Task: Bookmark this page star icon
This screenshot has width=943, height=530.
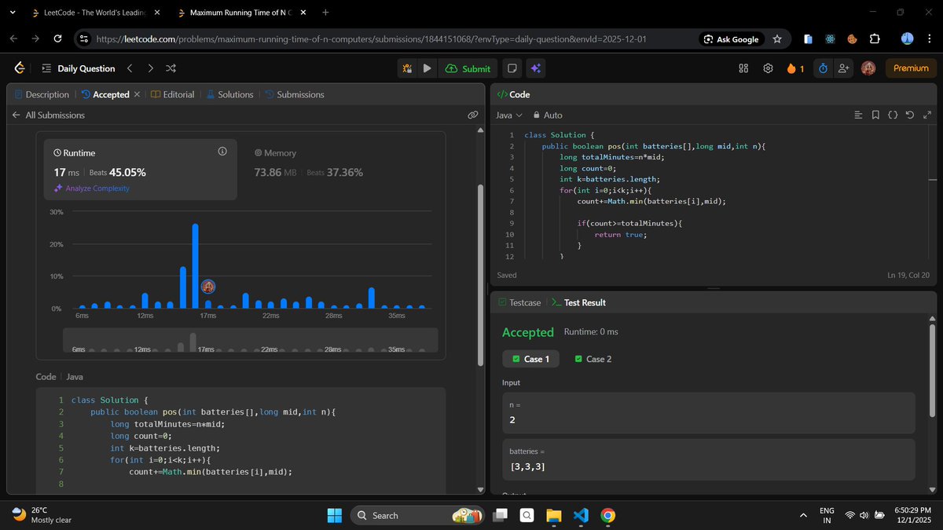Action: tap(777, 38)
